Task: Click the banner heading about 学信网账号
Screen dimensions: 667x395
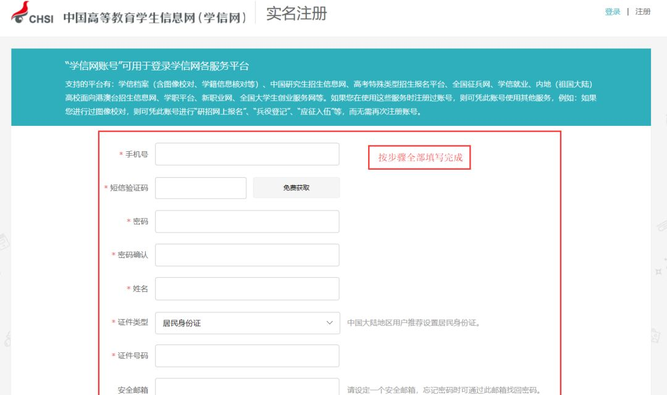Action: 157,66
